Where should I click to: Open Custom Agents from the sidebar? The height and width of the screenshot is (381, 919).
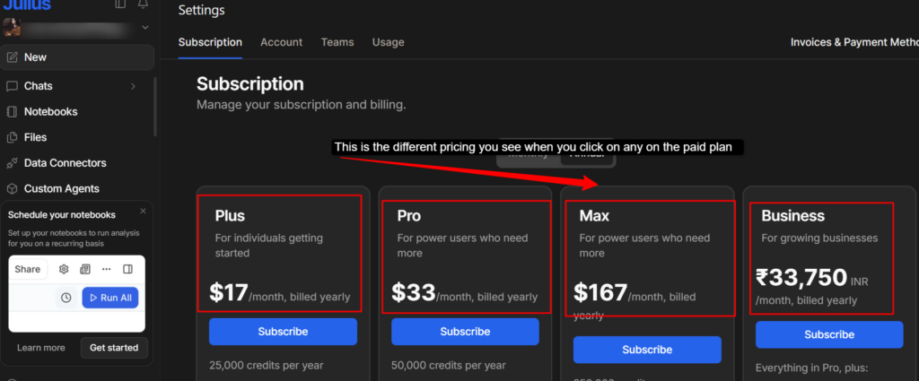[62, 189]
